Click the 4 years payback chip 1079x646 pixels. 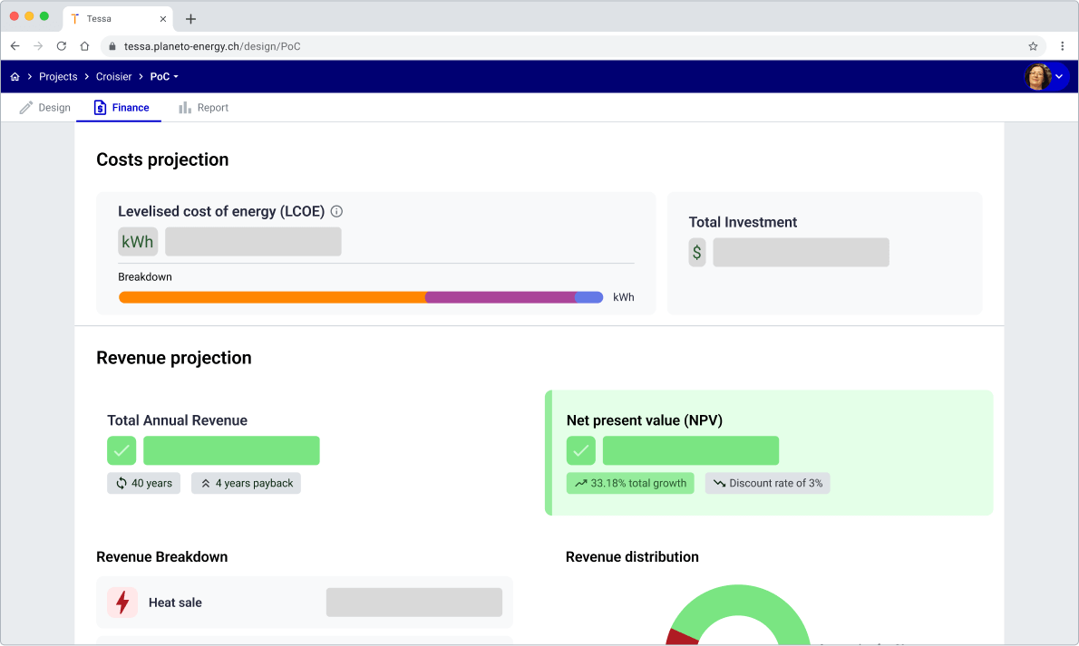[246, 484]
